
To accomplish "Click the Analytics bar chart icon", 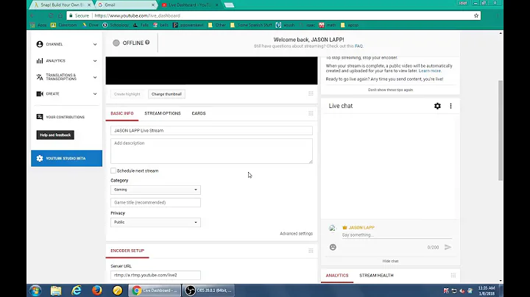I will (x=40, y=61).
